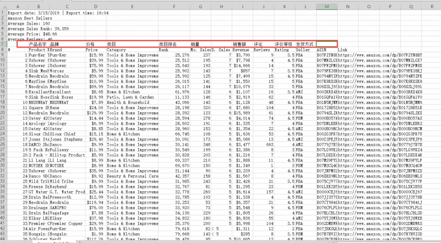441x243 pixels.
Task: Open the amazon.com/dp/B079FK38KJ link
Action: click(x=380, y=71)
